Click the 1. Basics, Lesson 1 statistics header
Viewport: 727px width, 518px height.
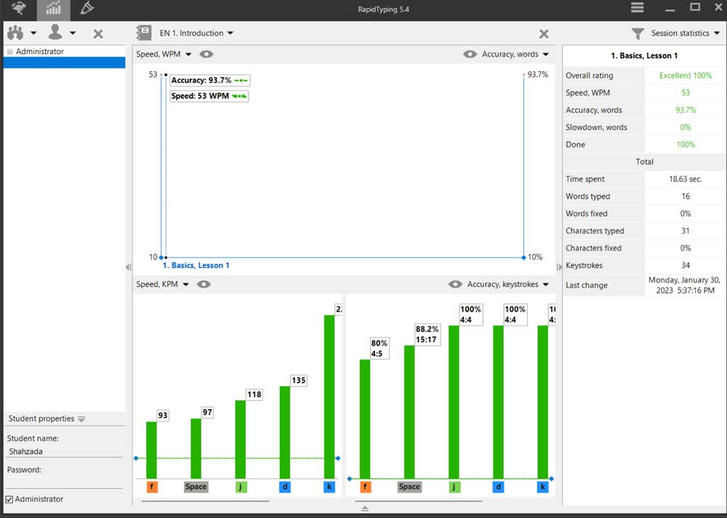pyautogui.click(x=644, y=56)
